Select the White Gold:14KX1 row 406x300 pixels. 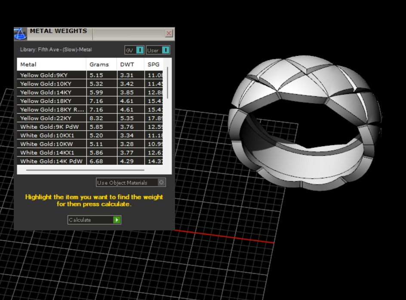point(90,153)
